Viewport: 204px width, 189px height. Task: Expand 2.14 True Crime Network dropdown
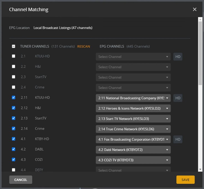(x=133, y=129)
